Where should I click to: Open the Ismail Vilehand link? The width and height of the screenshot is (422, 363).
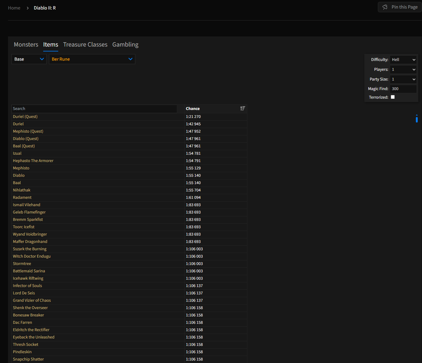26,205
